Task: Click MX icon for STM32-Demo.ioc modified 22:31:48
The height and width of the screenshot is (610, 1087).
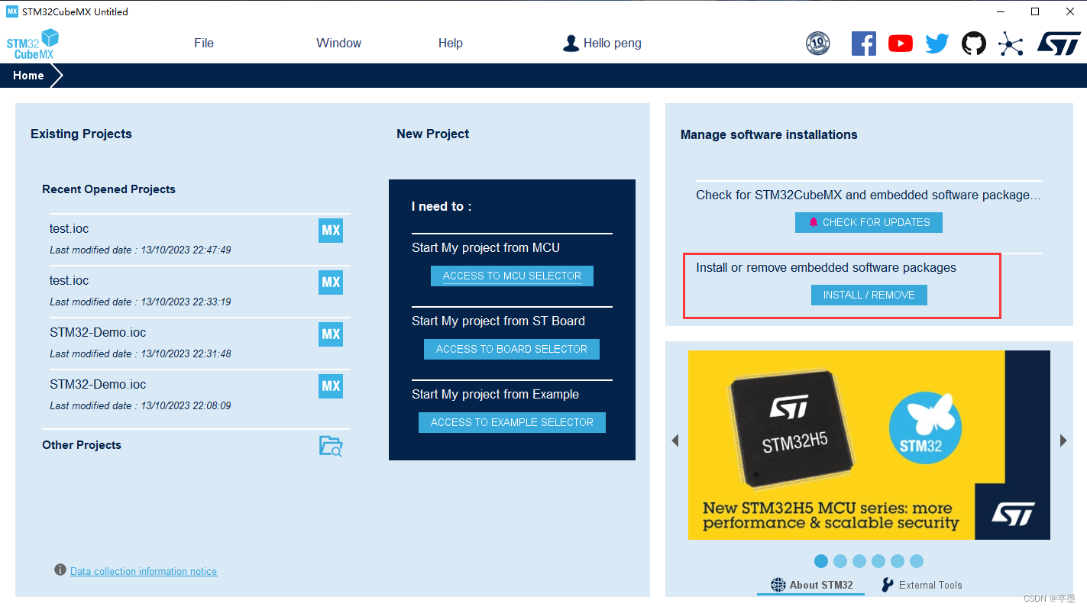Action: (x=331, y=334)
